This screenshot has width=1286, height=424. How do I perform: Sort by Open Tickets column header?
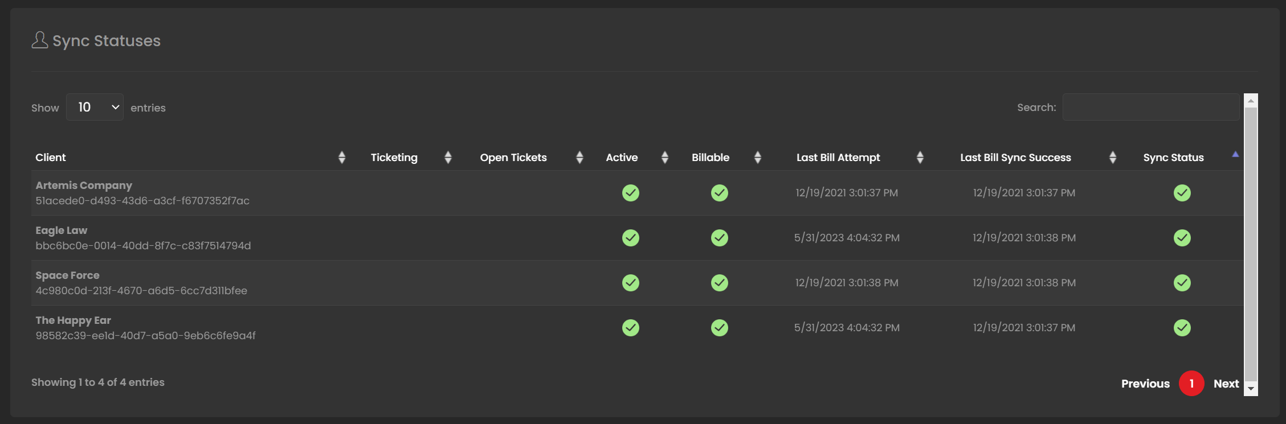click(513, 158)
